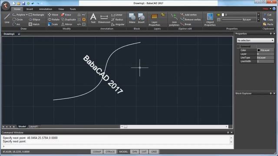Copy the selection to the clipboard

(x=268, y=19)
